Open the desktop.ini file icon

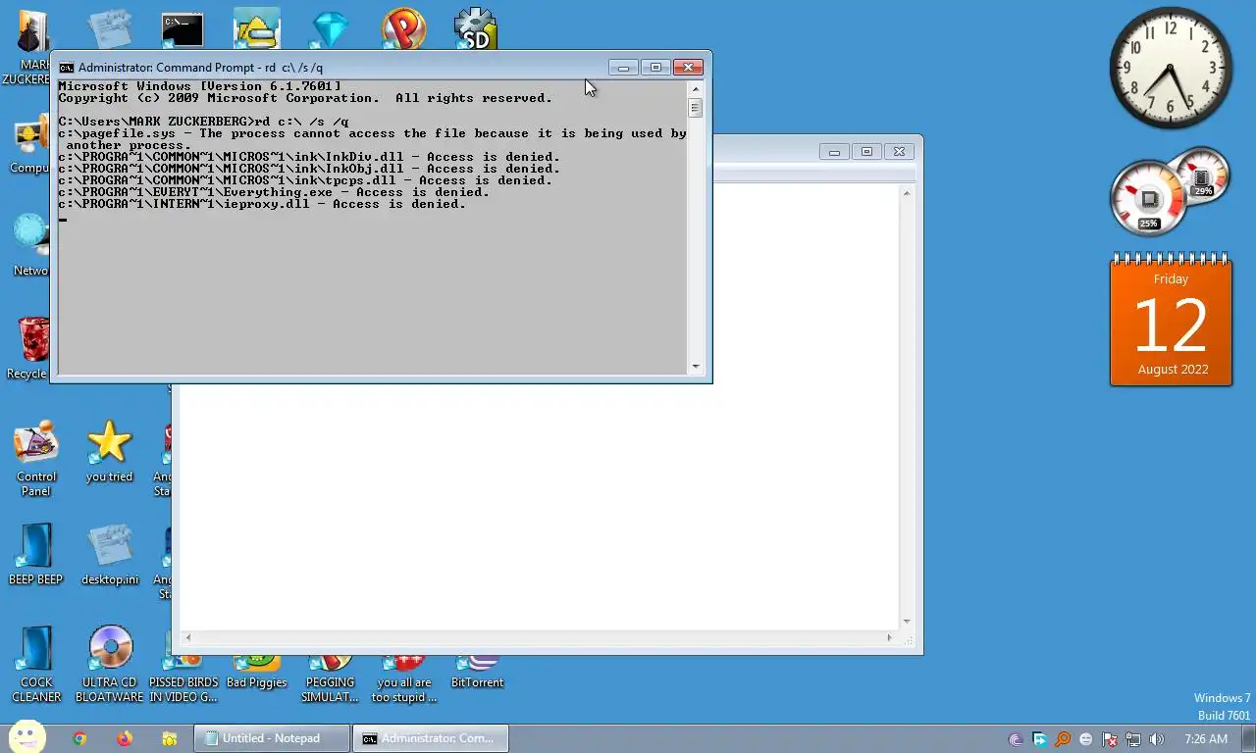[110, 554]
